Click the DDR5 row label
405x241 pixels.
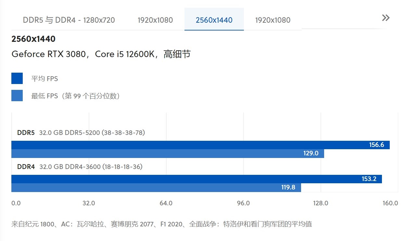coord(26,133)
